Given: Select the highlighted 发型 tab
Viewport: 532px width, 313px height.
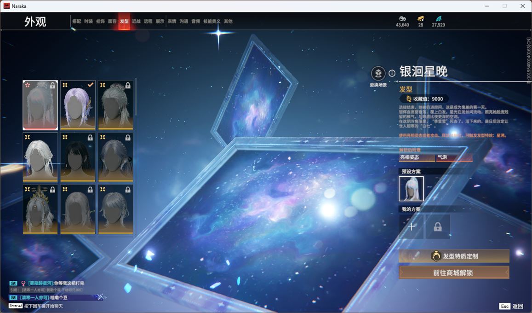Looking at the screenshot, I should click(x=124, y=21).
